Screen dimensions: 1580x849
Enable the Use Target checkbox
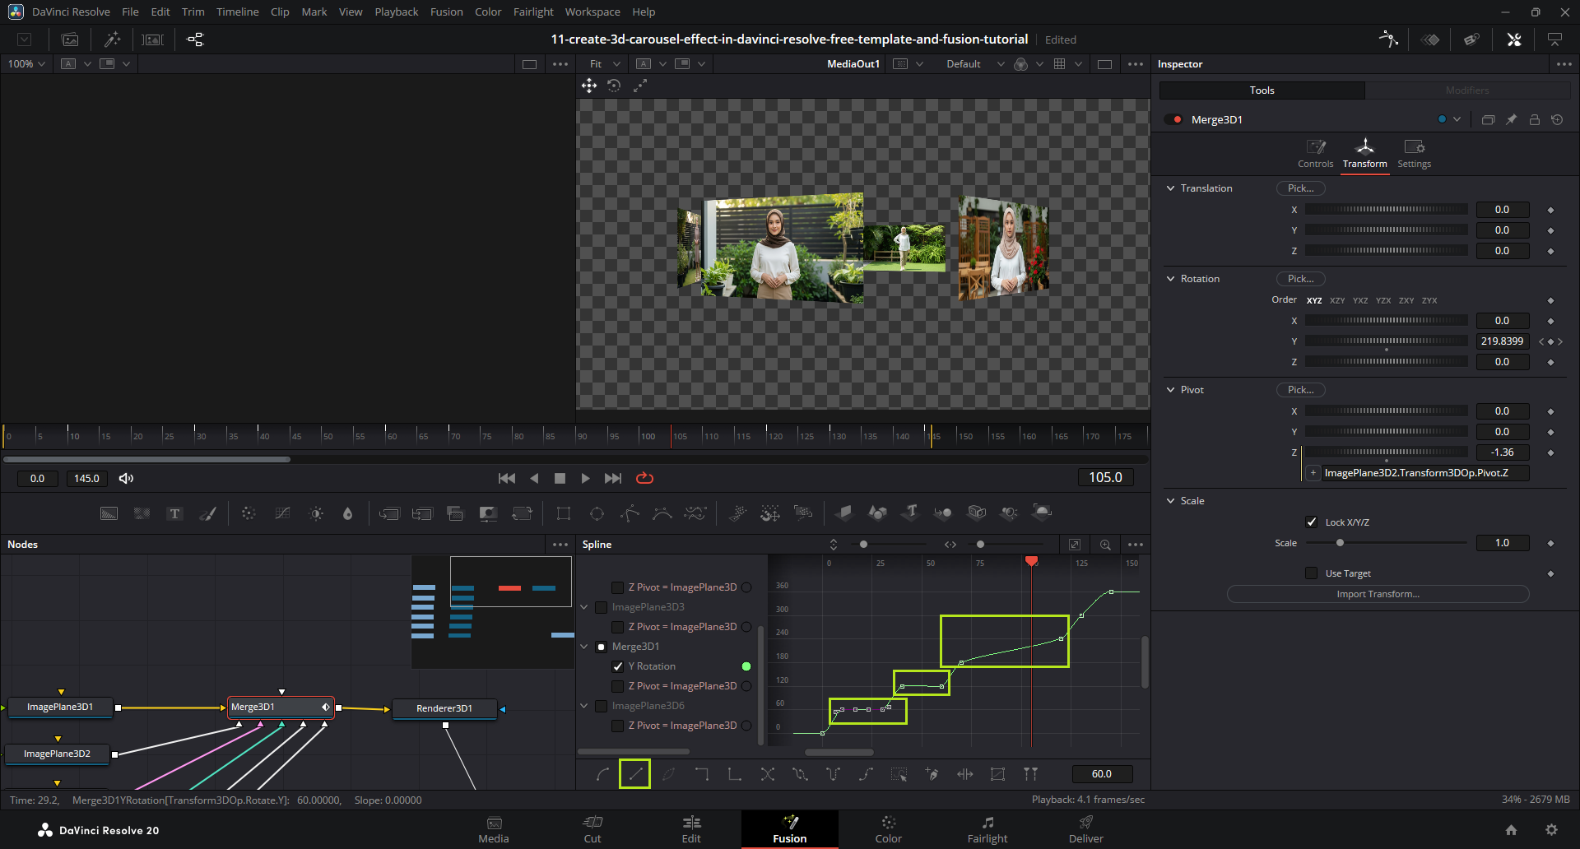[x=1312, y=573]
